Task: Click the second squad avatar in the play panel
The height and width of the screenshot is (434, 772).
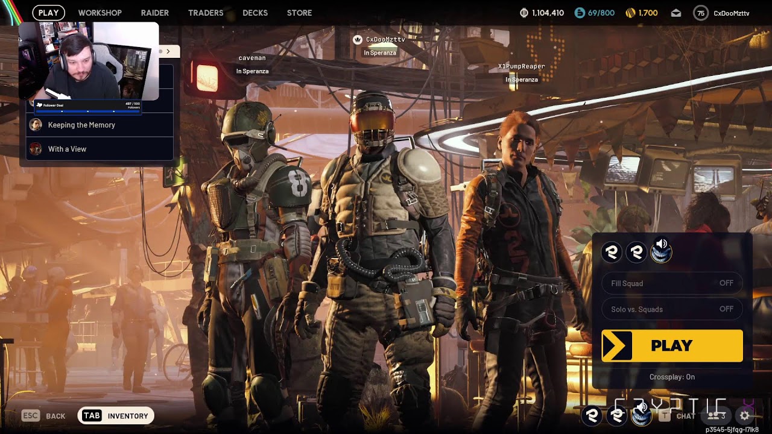Action: click(636, 253)
